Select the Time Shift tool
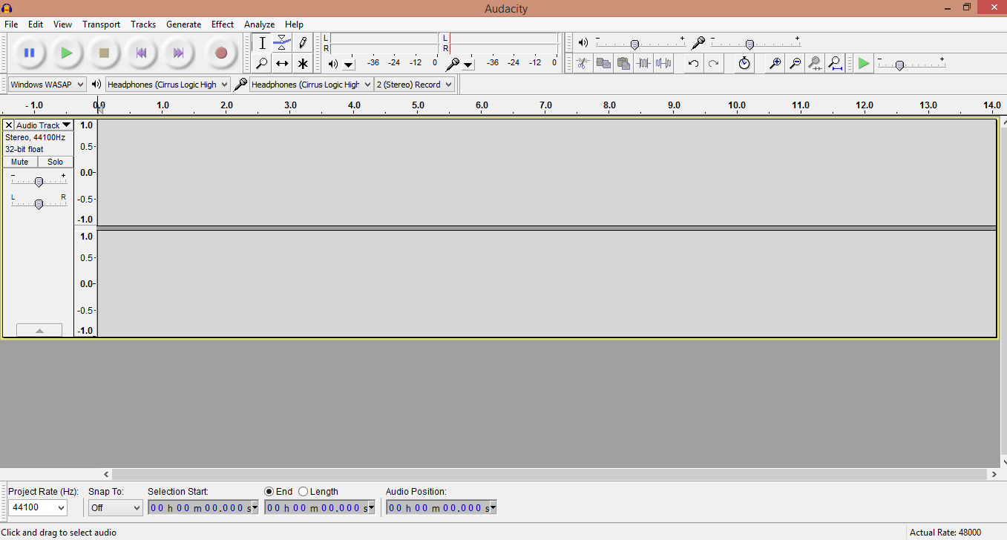1007x540 pixels. pos(282,63)
